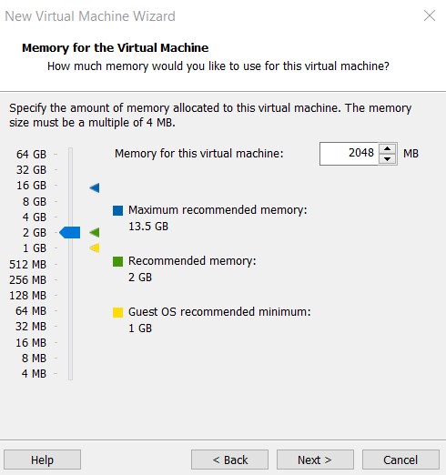Set slider to the 4 MB tick mark
The height and width of the screenshot is (475, 446).
70,373
